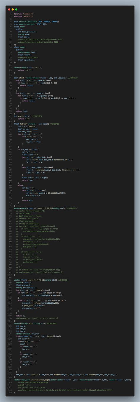Click the 'vector<string> div(string str){' line

tap(30, 323)
